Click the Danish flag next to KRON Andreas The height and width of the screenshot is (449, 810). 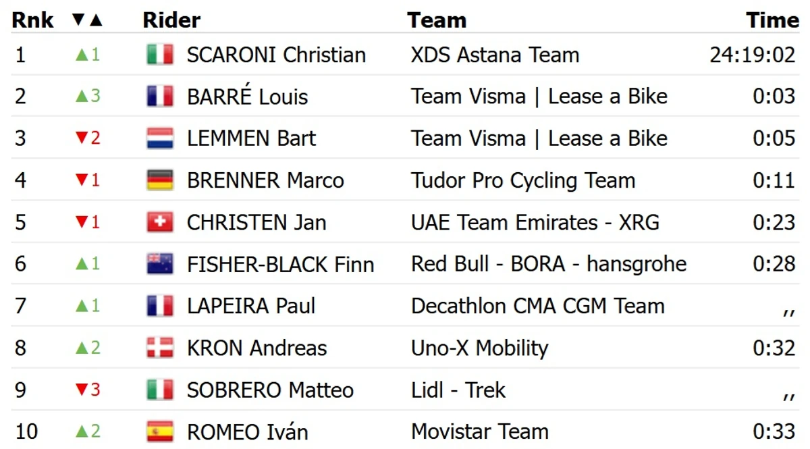[160, 348]
